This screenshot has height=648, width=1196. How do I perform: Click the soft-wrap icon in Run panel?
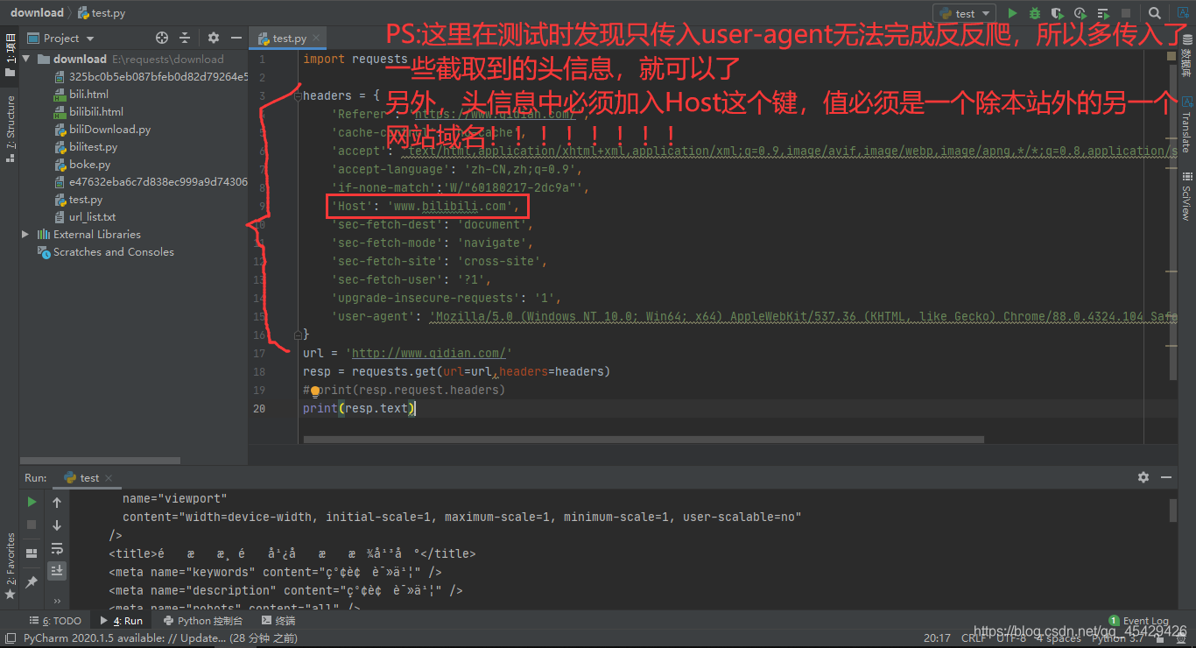pyautogui.click(x=57, y=547)
